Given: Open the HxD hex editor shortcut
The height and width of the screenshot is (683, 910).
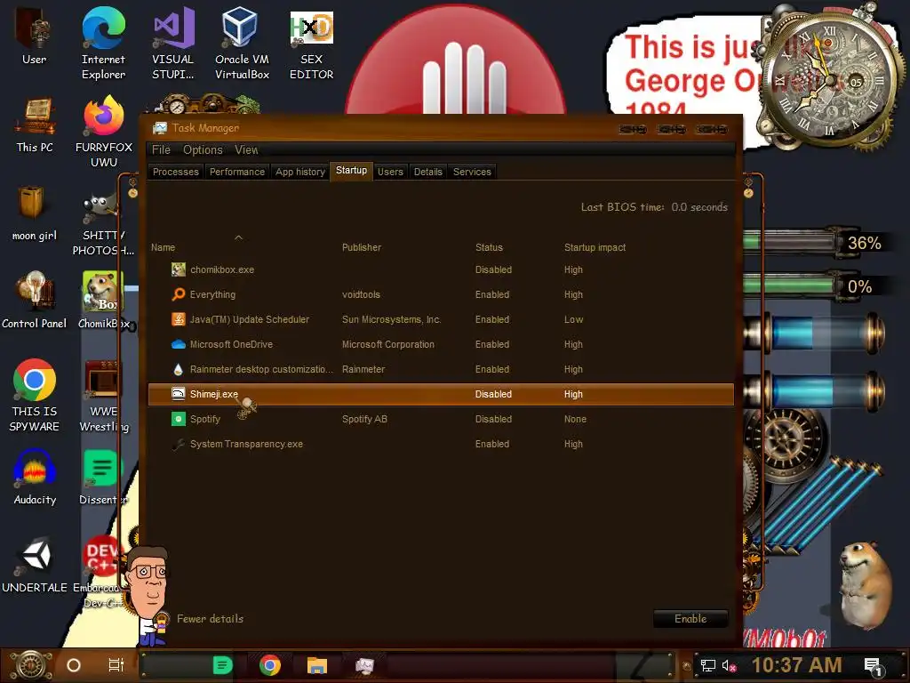Looking at the screenshot, I should coord(312,44).
